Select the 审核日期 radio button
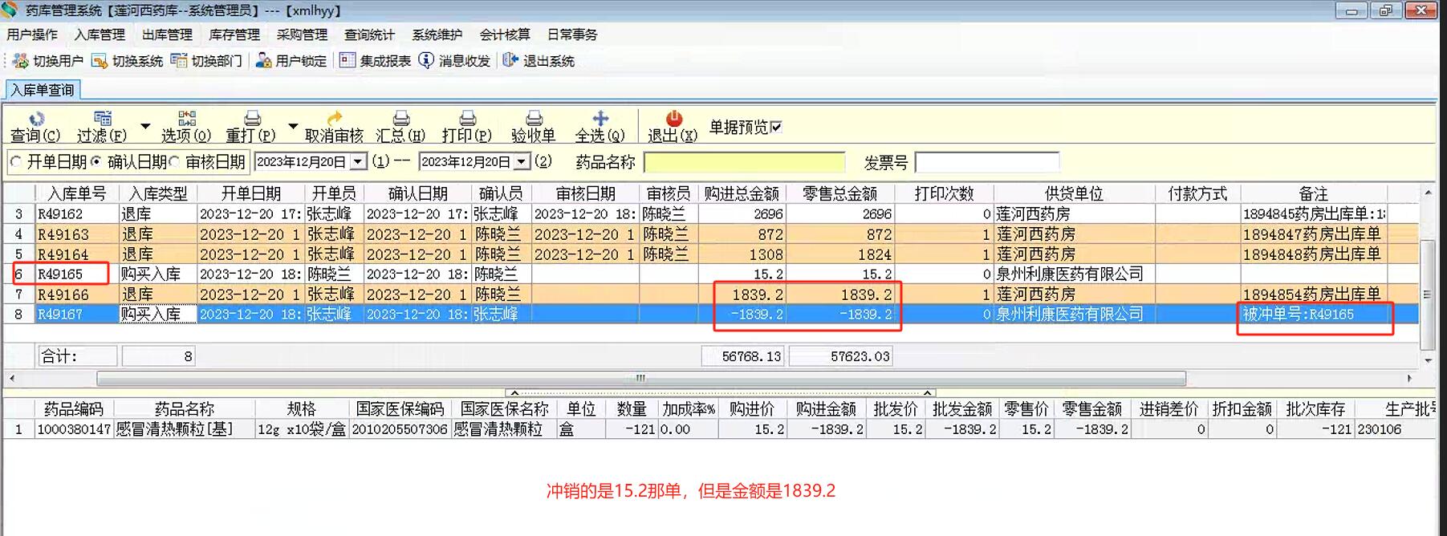1447x536 pixels. point(174,162)
